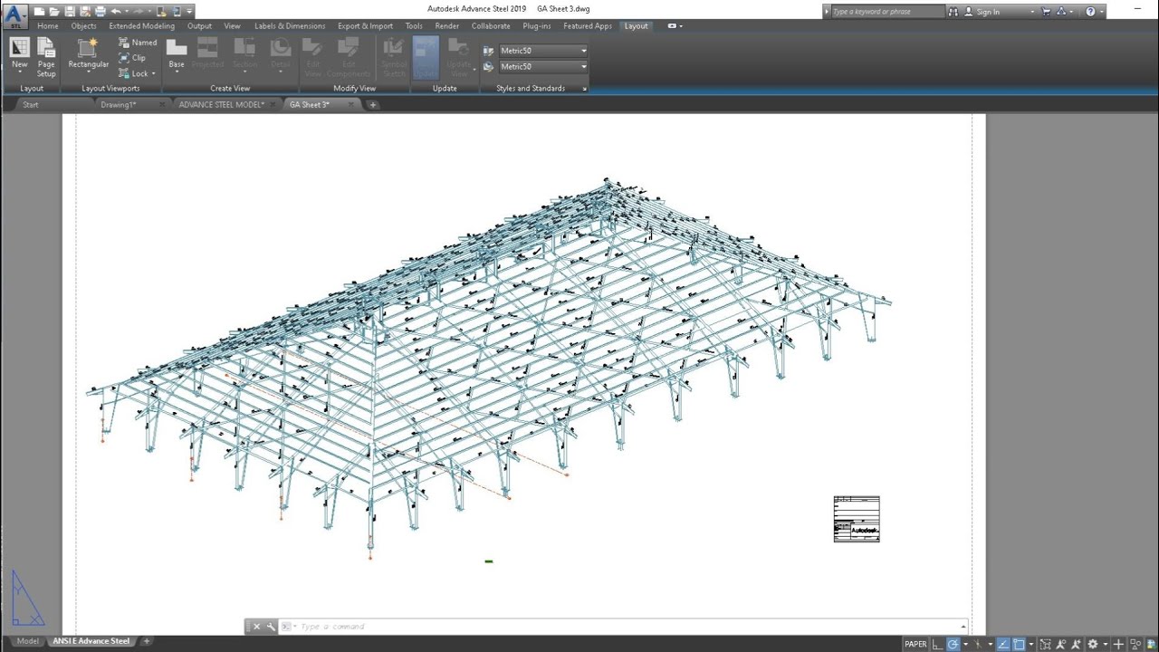Click the Base view tool

[177, 54]
